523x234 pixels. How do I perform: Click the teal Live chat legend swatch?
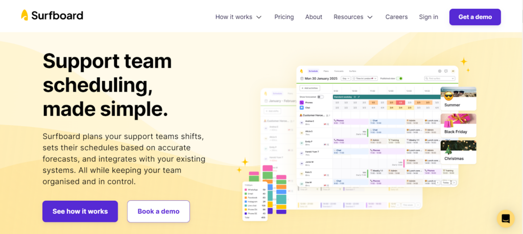pos(246,206)
